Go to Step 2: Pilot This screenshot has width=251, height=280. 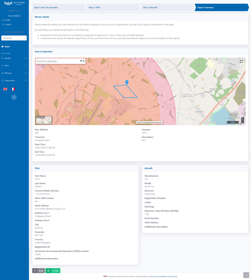113,8
